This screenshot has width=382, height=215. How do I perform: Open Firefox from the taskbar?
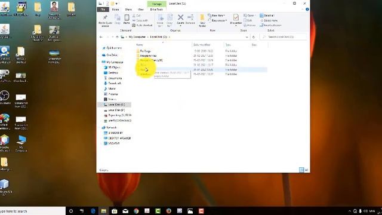[x=168, y=211]
